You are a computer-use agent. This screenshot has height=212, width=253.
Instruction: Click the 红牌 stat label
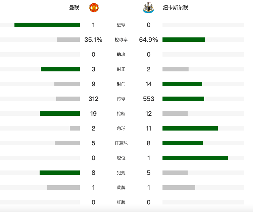click(121, 202)
